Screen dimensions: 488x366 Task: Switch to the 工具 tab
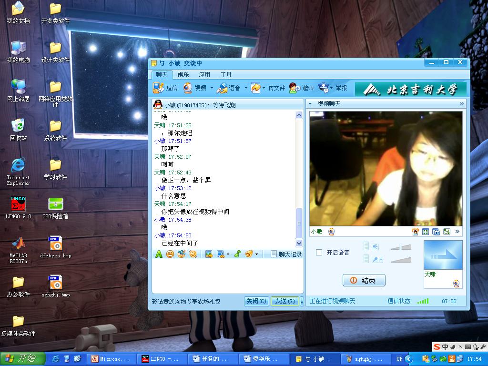(226, 74)
